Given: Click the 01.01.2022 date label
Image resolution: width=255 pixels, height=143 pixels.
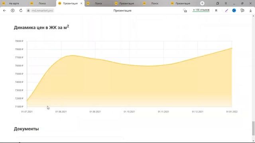Looking at the screenshot, I should click(232, 112).
